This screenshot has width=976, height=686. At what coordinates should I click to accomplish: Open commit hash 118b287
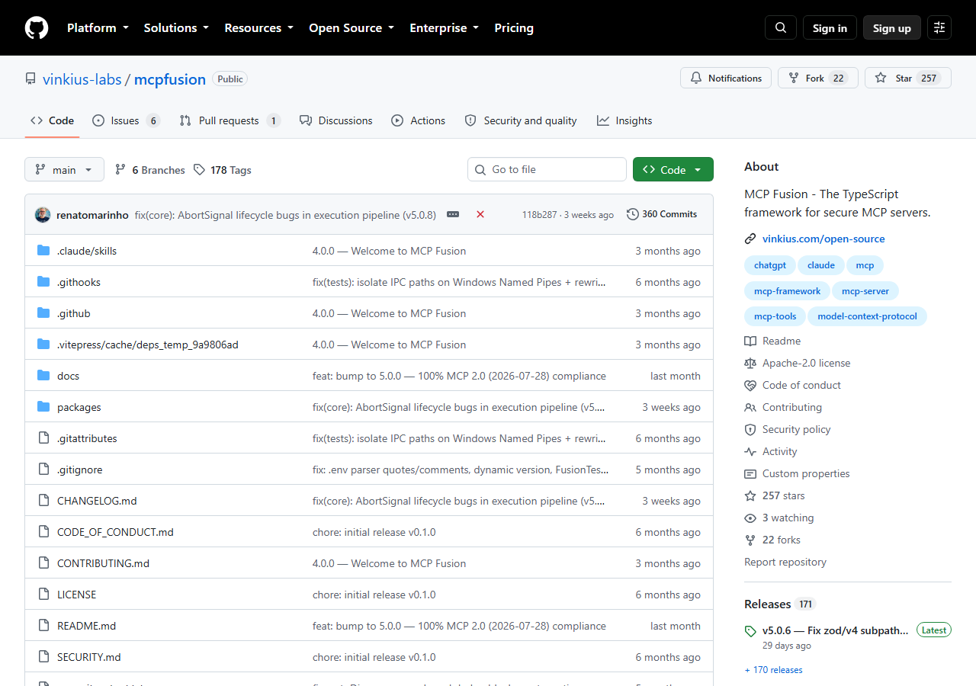coord(540,215)
